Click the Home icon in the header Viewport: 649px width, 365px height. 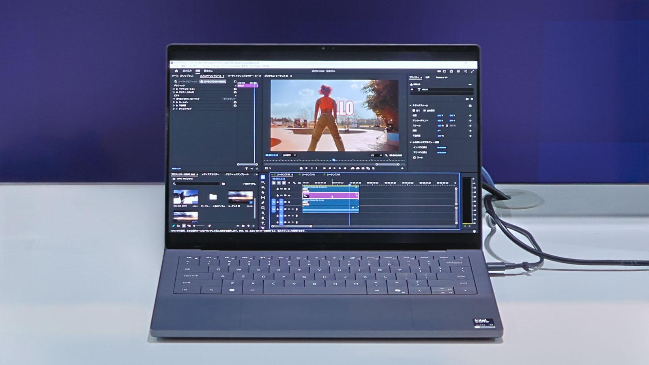[x=176, y=71]
